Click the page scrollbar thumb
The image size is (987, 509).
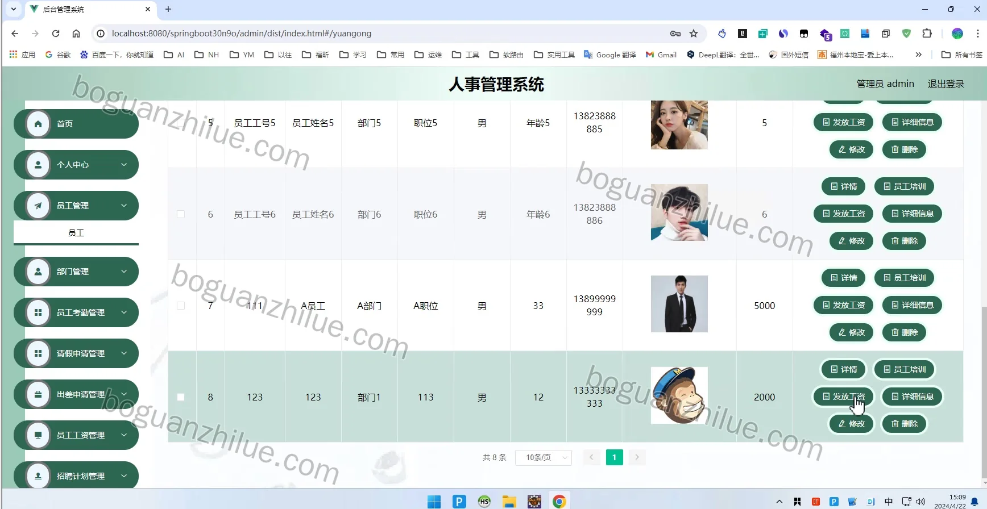(984, 392)
